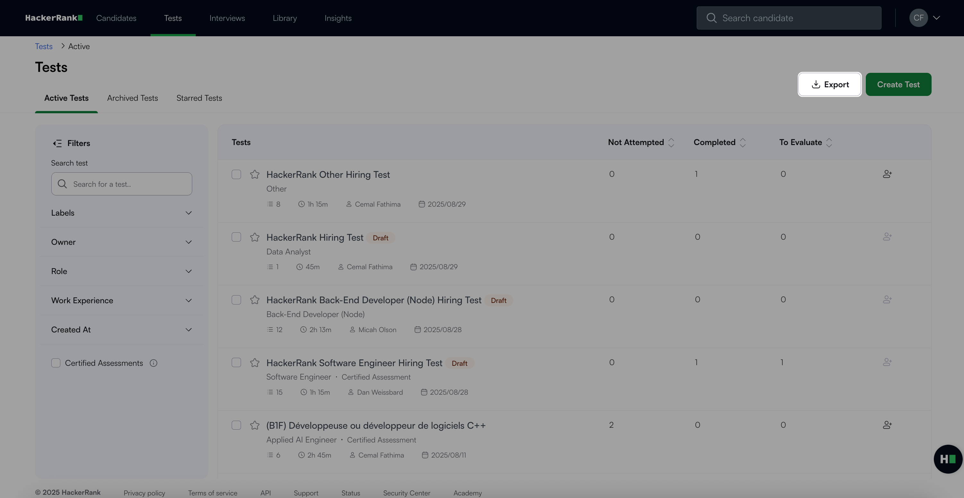
Task: Click the Export button
Action: pos(829,85)
